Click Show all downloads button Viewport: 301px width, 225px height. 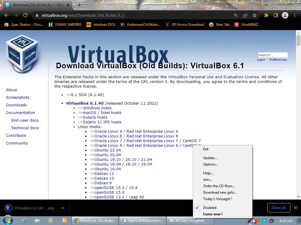[279, 208]
